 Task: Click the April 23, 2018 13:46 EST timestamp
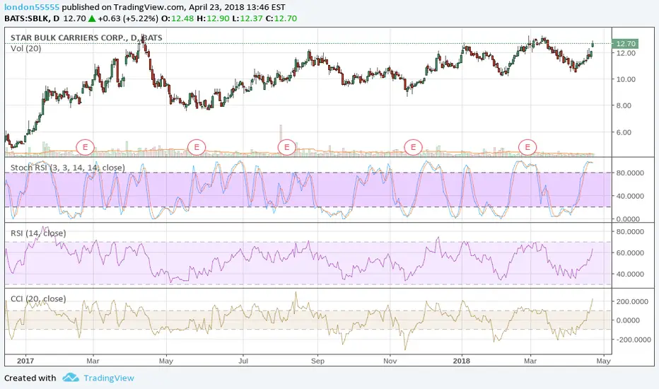(237, 7)
